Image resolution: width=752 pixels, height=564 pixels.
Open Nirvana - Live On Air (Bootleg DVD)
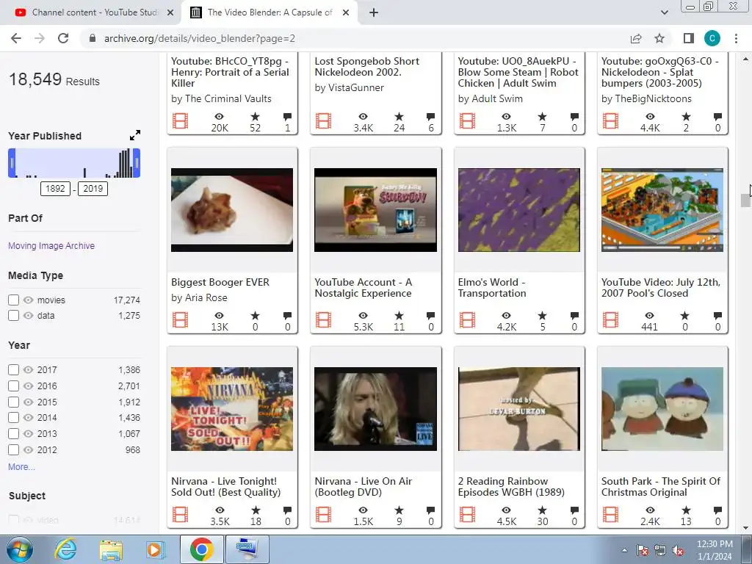point(363,486)
